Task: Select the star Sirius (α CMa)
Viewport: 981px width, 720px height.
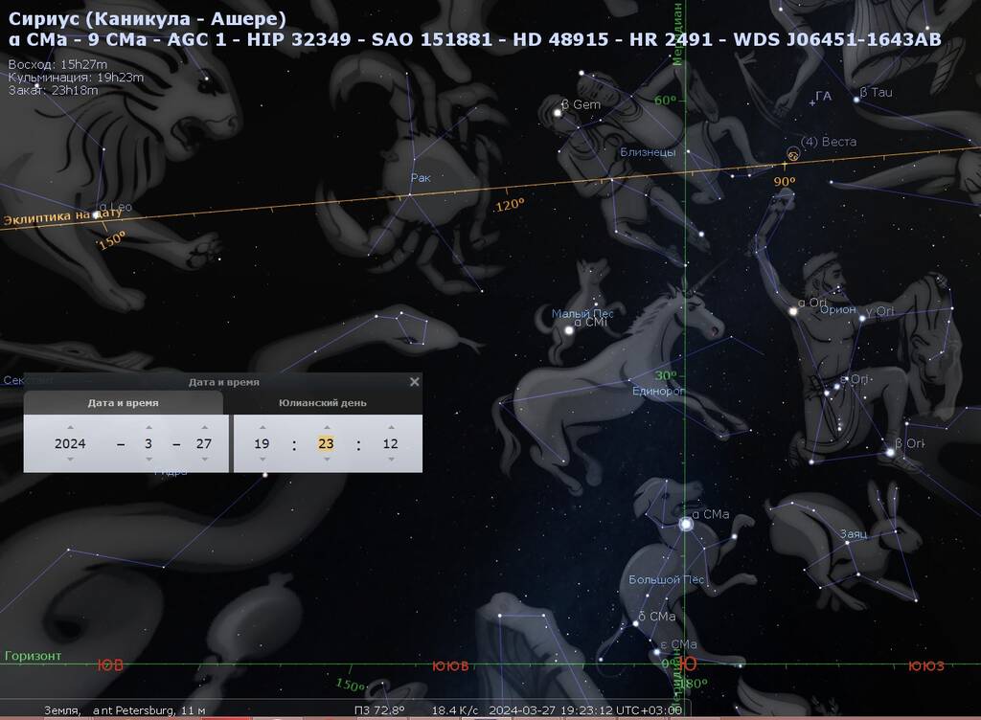Action: [686, 524]
